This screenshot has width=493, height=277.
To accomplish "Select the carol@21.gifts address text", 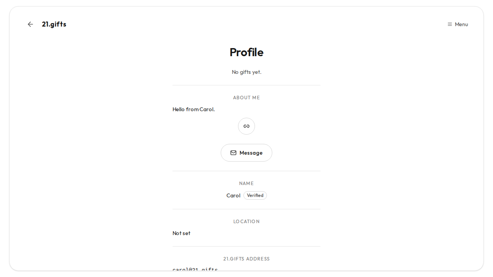I will click(195, 269).
